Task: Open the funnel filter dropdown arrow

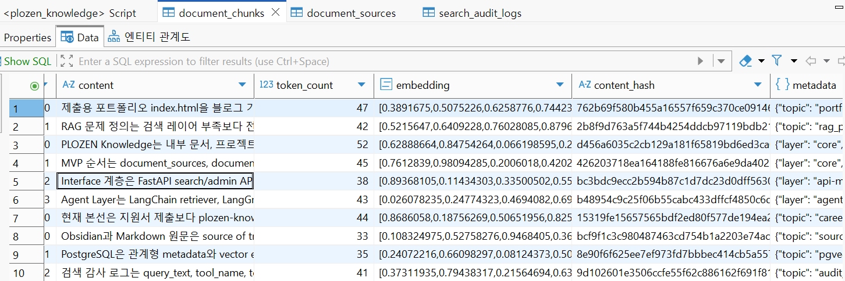Action: click(794, 61)
